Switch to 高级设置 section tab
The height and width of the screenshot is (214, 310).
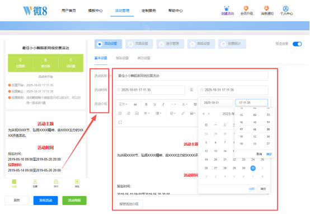[201, 44]
